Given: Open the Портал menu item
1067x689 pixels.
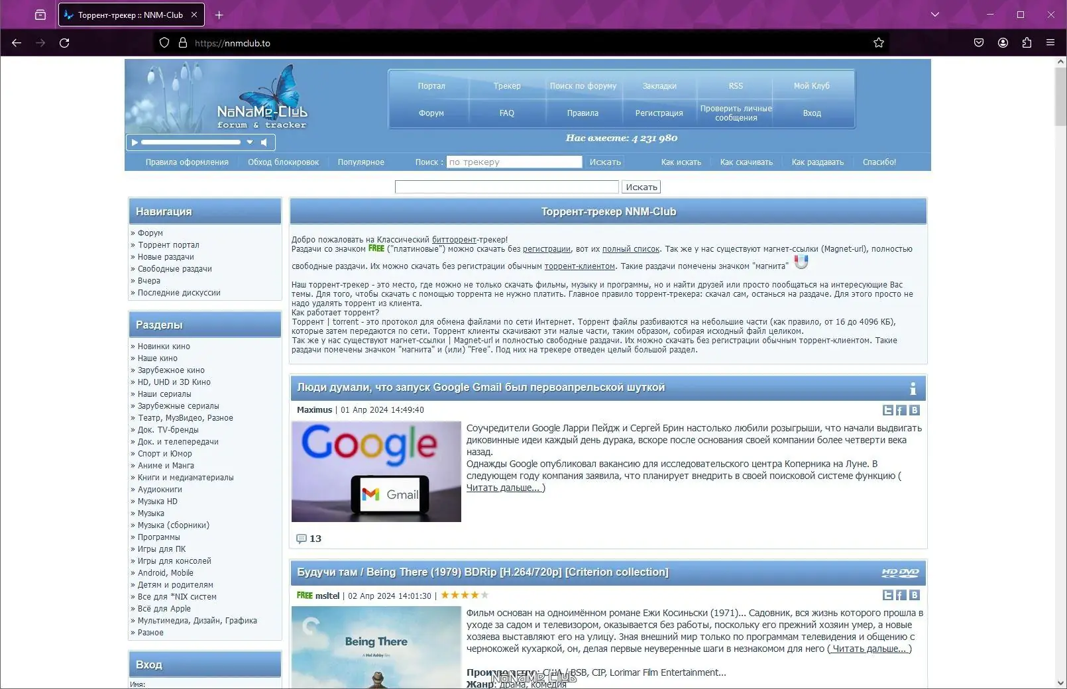Looking at the screenshot, I should 431,86.
